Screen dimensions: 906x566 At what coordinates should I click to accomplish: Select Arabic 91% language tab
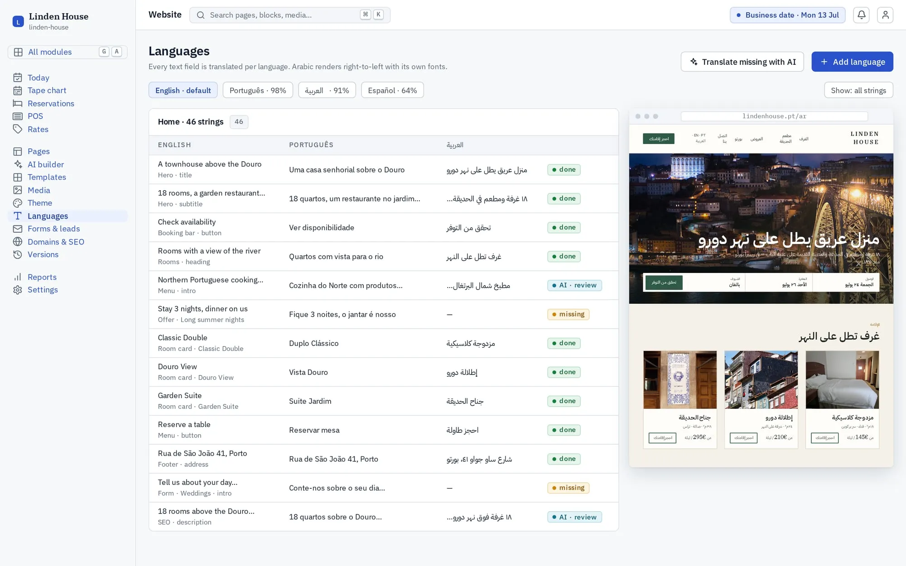(x=327, y=90)
